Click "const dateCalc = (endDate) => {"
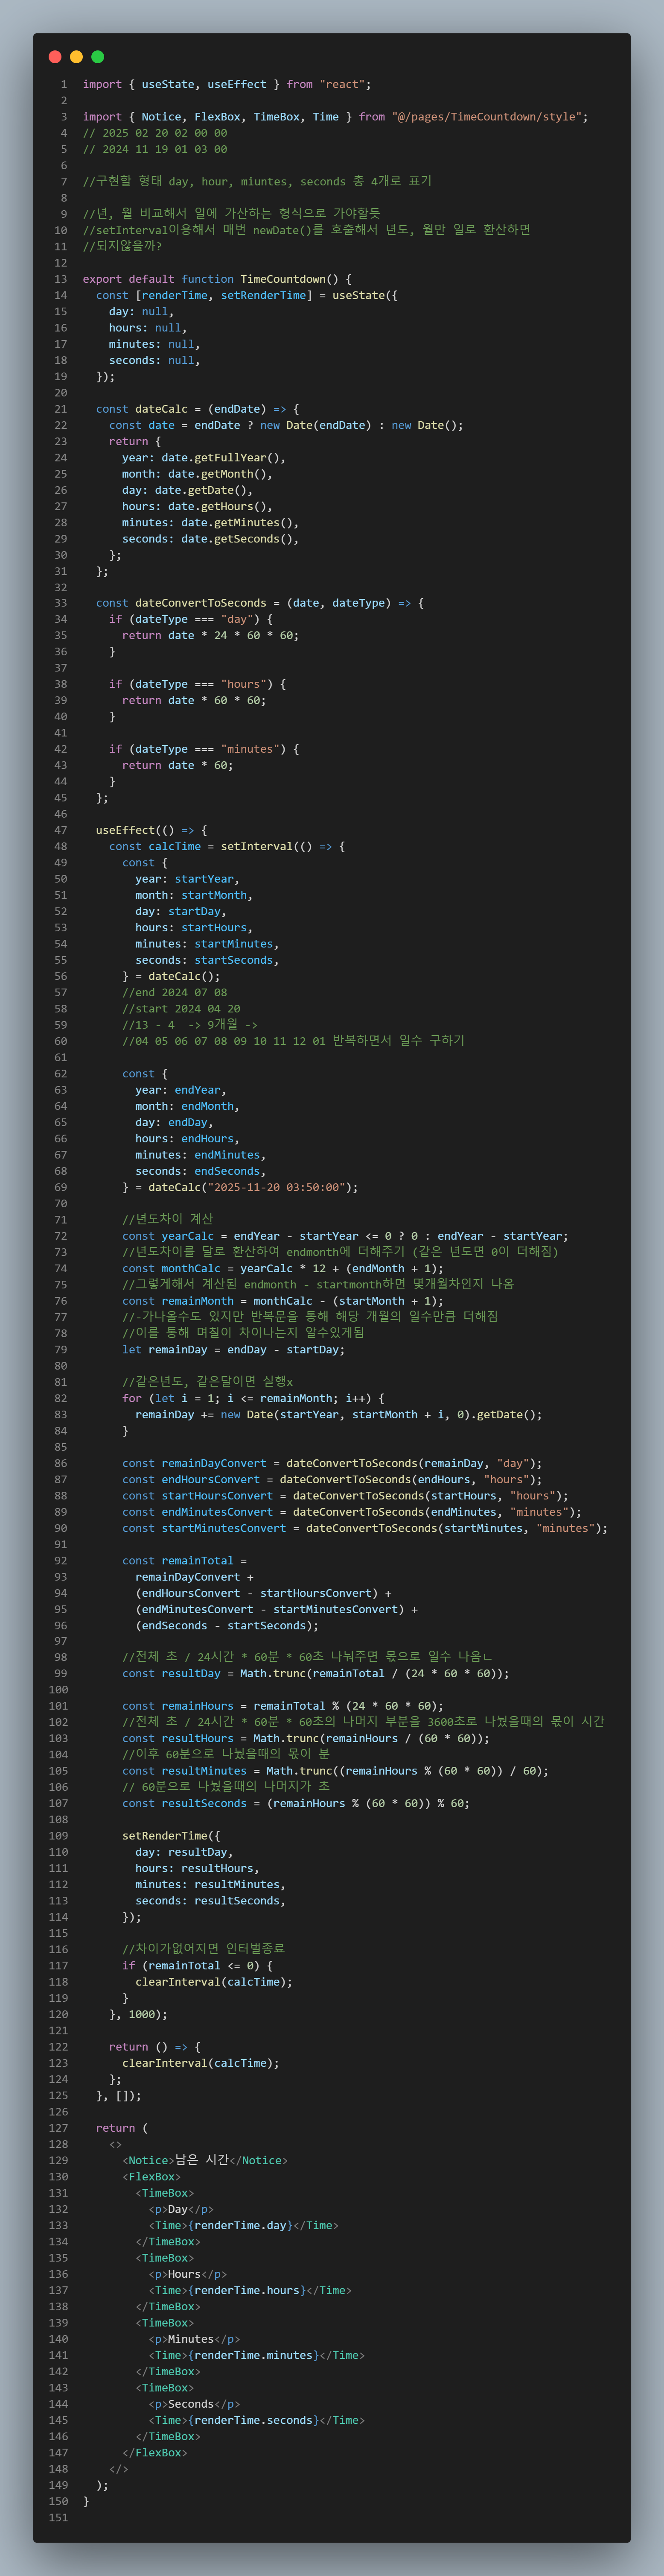Screen dimensions: 664x2576 [x=197, y=409]
